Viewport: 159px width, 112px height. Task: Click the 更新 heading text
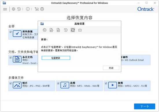pos(44,39)
